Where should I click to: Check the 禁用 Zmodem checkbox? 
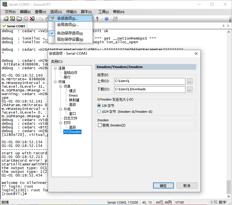(x=100, y=125)
